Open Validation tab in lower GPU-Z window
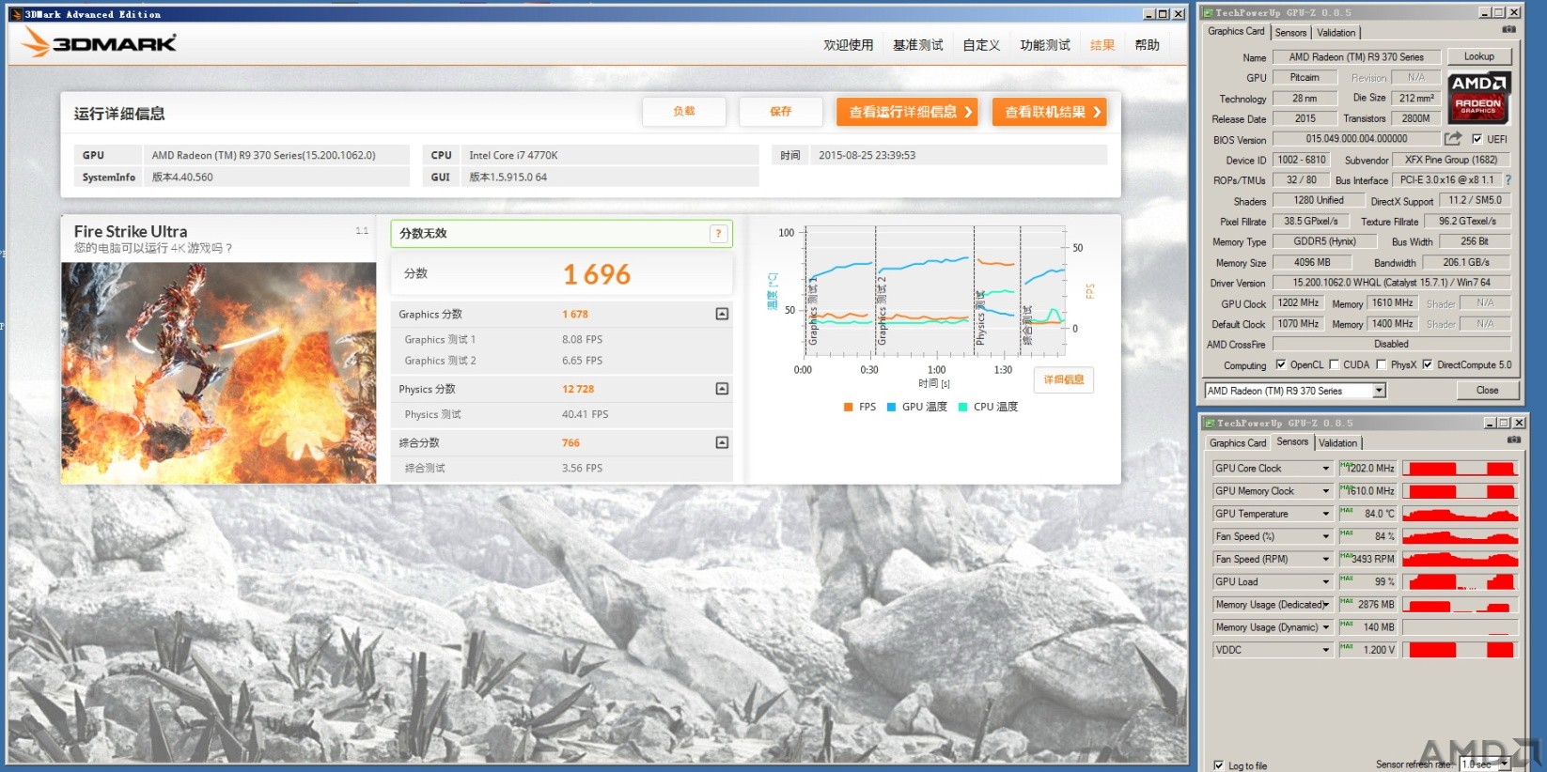Image resolution: width=1547 pixels, height=772 pixels. click(x=1338, y=443)
